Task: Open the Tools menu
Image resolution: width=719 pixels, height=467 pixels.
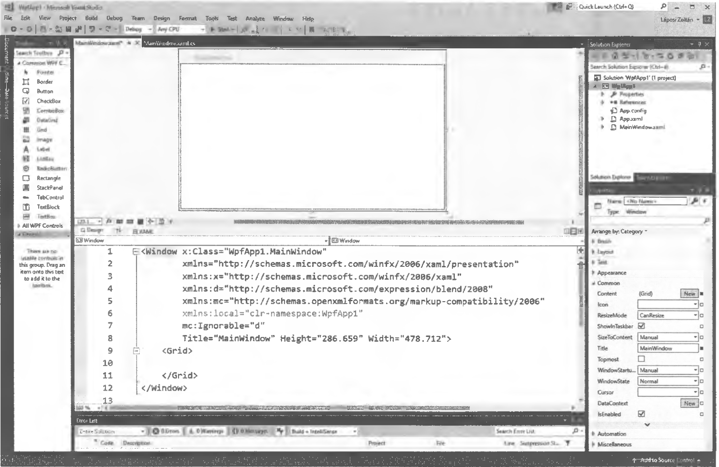Action: pos(212,18)
